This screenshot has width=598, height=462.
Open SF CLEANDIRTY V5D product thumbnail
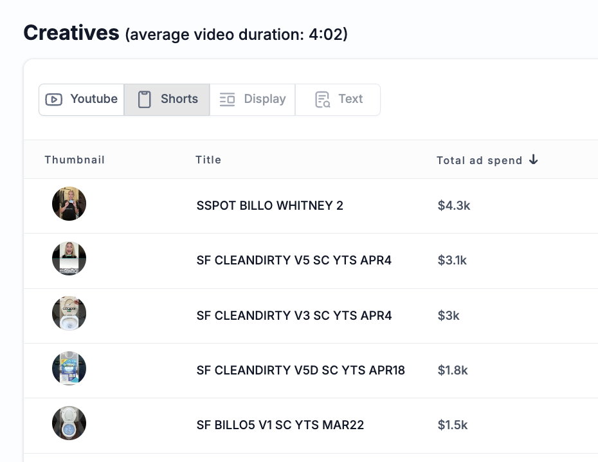coord(69,369)
